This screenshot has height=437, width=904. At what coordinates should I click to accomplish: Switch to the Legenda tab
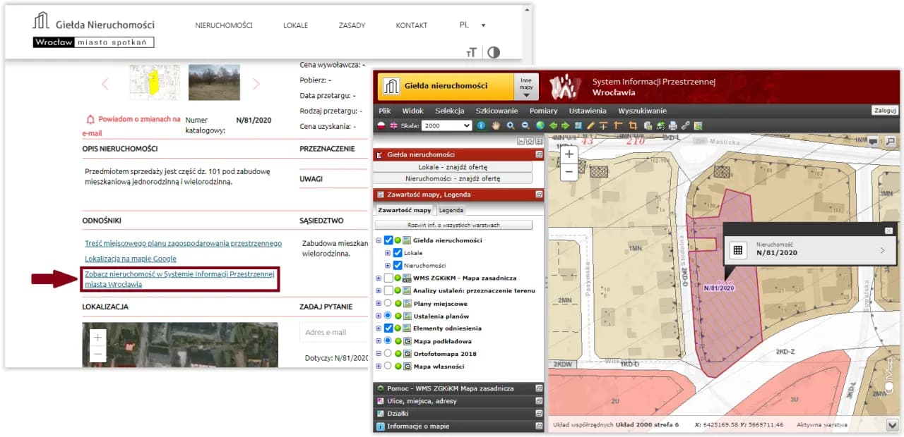click(x=451, y=210)
